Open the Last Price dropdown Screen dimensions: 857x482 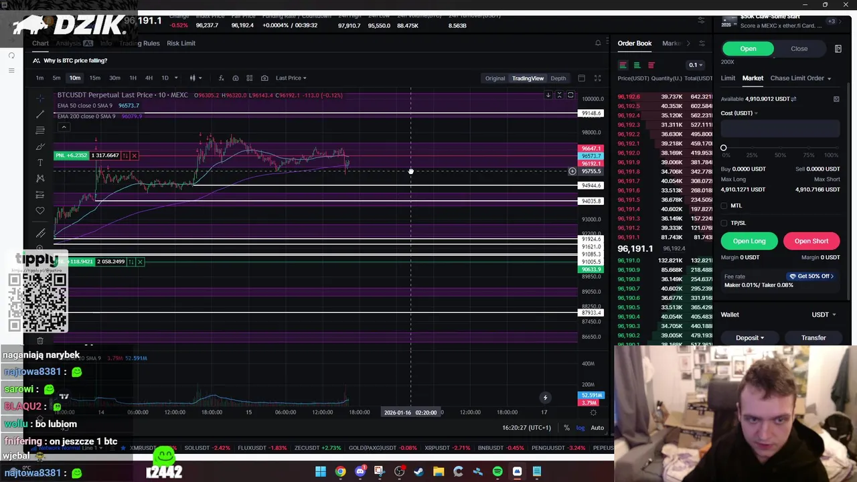(291, 78)
